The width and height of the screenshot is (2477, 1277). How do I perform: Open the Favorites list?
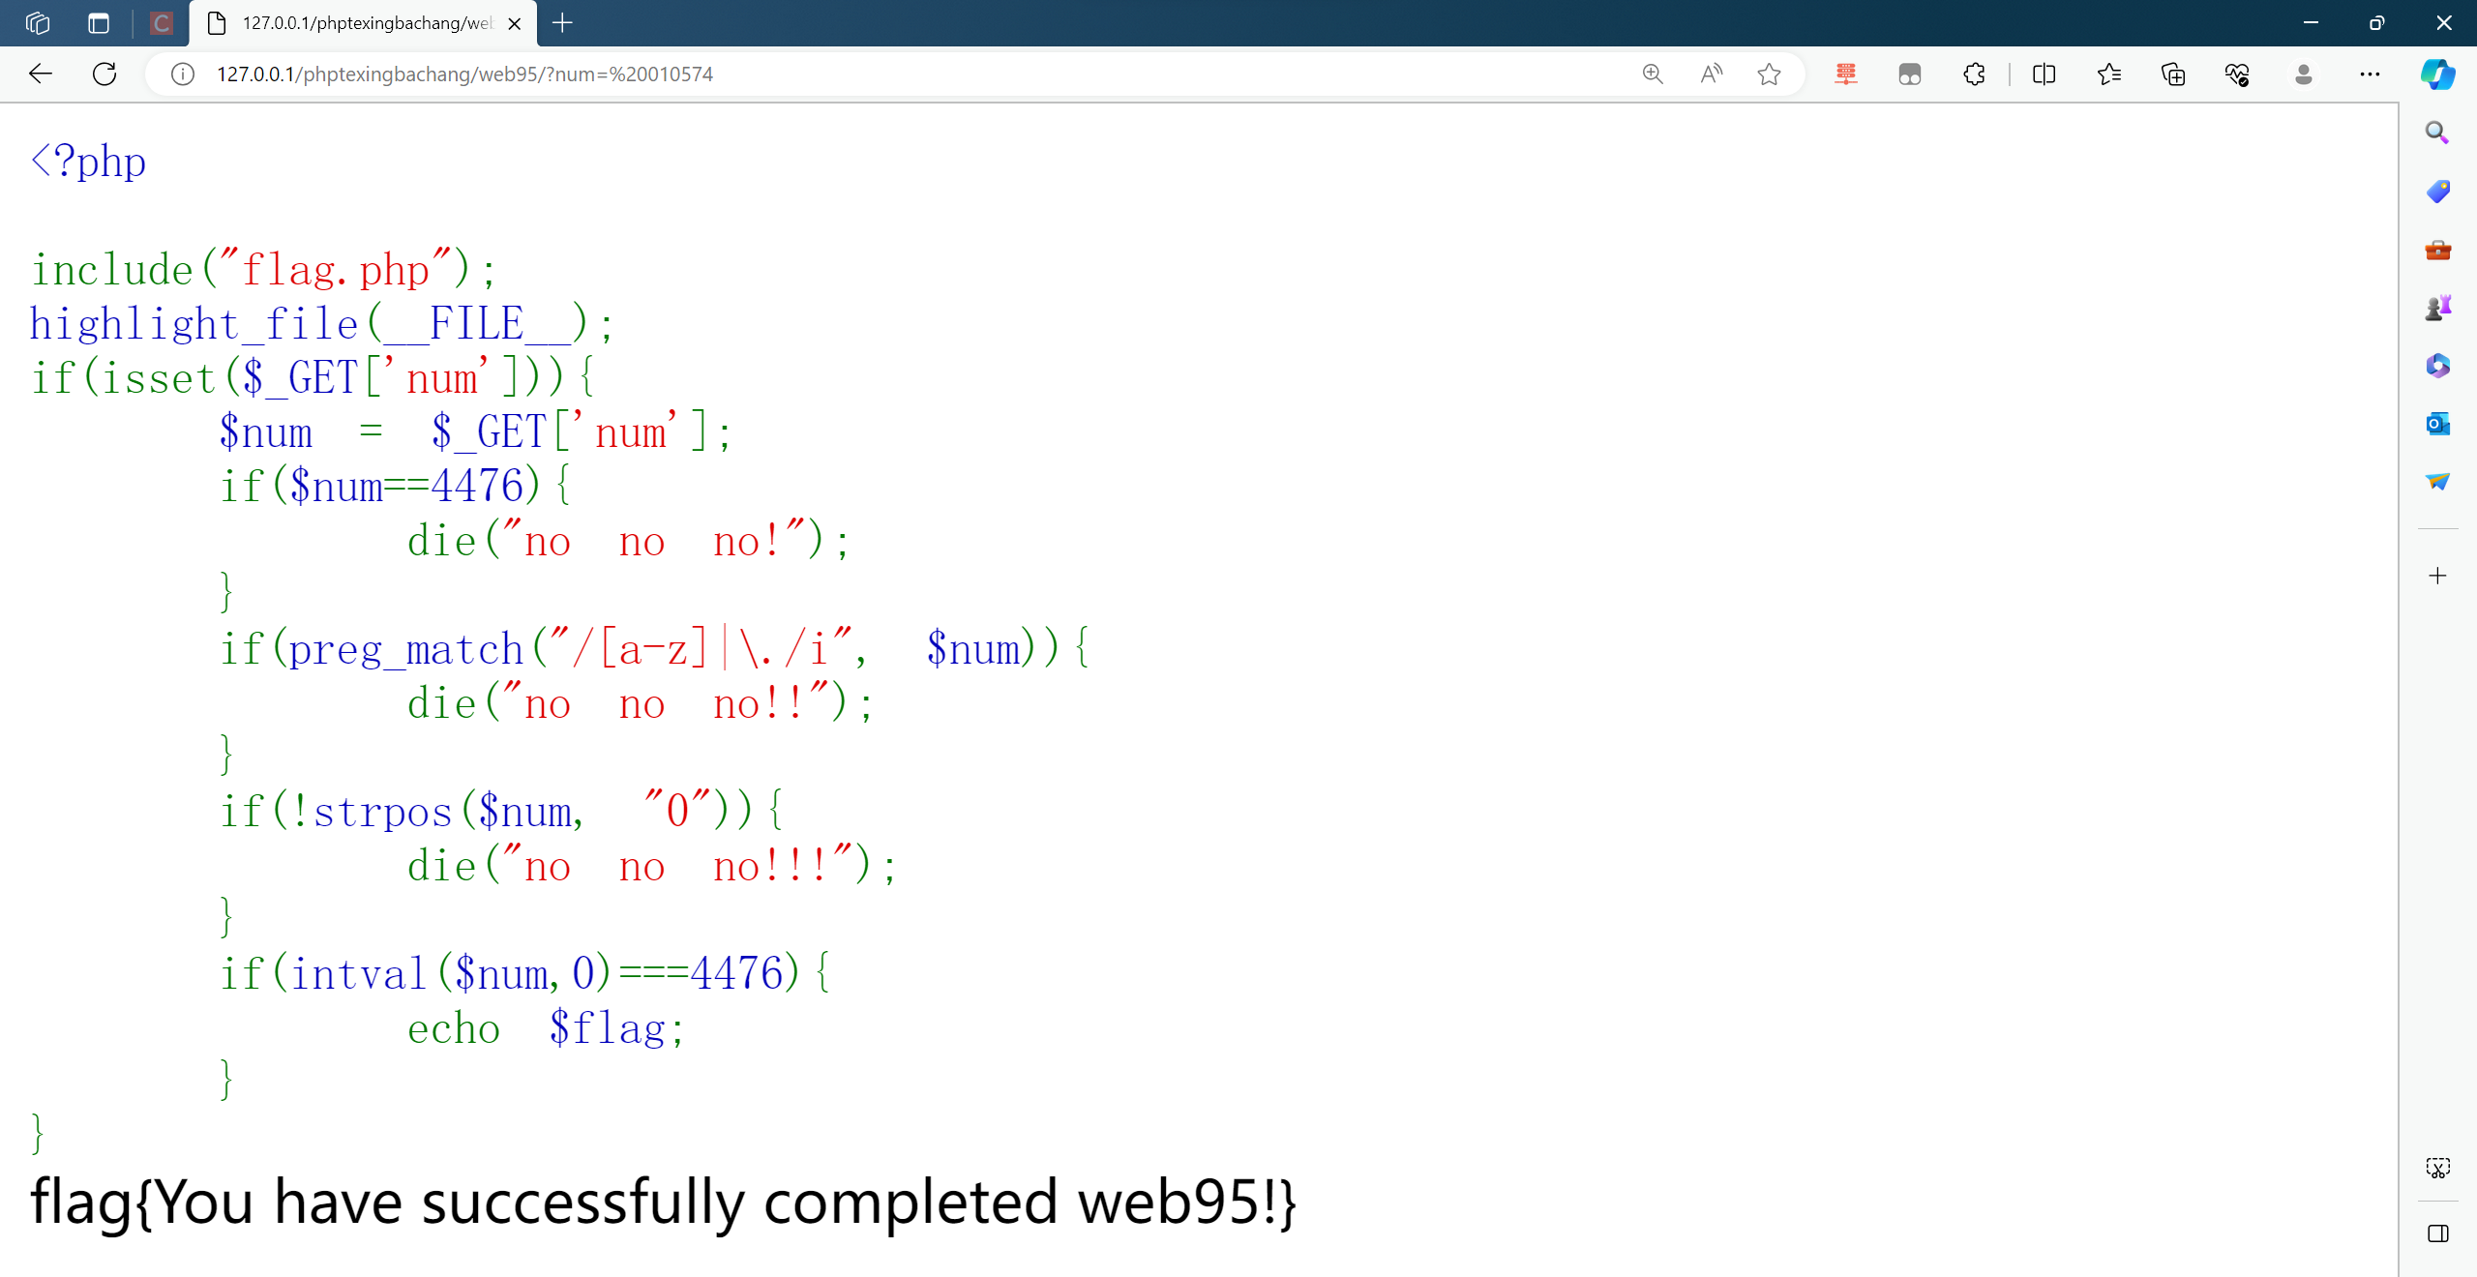[2109, 74]
